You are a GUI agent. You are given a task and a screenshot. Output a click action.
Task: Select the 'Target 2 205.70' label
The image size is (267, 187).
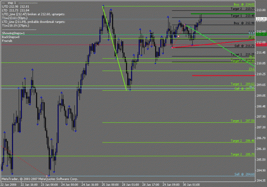point(243,154)
